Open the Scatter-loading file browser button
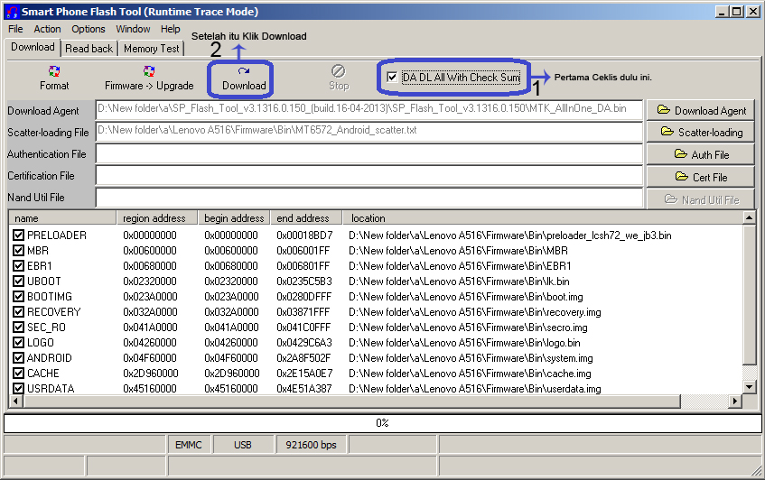This screenshot has width=765, height=480. [701, 132]
